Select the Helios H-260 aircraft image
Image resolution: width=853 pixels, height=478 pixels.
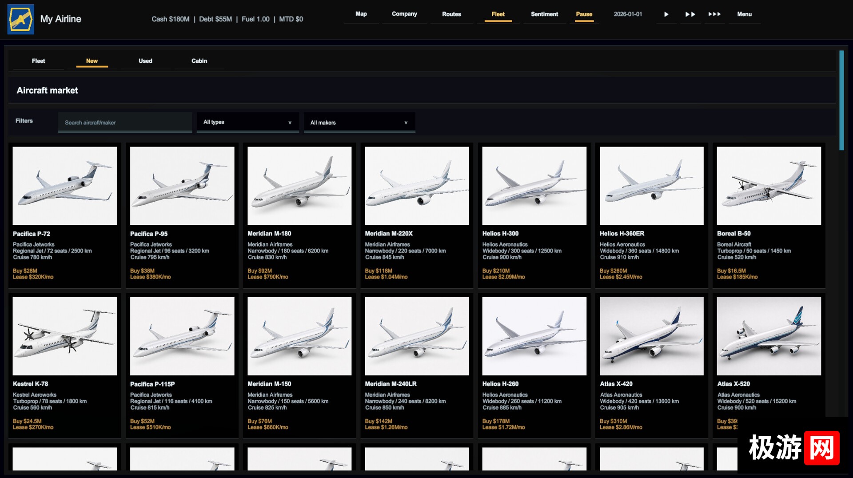tap(534, 336)
